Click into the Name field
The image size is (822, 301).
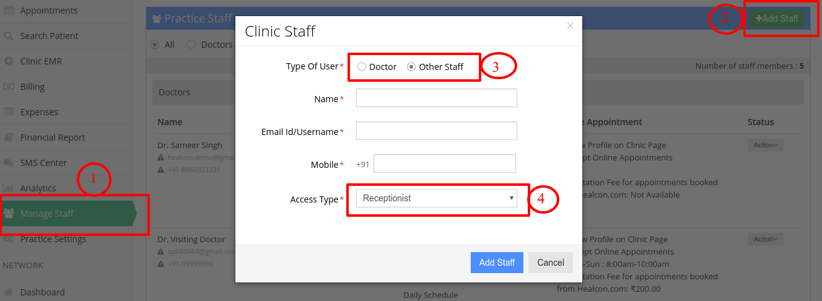(x=437, y=98)
